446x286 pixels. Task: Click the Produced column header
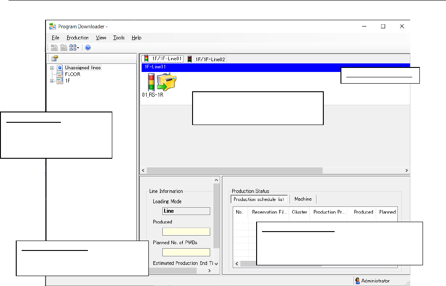pyautogui.click(x=363, y=212)
